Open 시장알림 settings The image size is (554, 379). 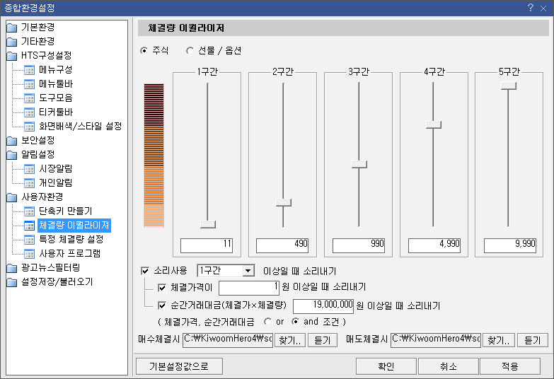click(x=55, y=168)
